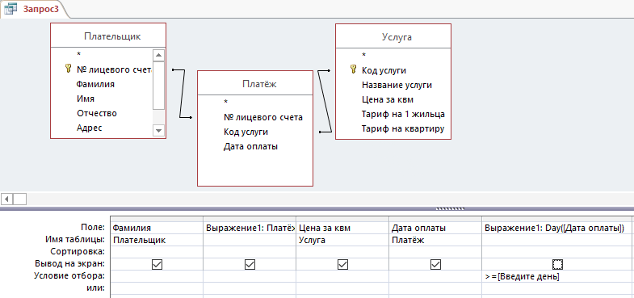Screen dimensions: 634x298
Task: Uncheck show checkbox for Цена за квм column
Action: (x=343, y=264)
